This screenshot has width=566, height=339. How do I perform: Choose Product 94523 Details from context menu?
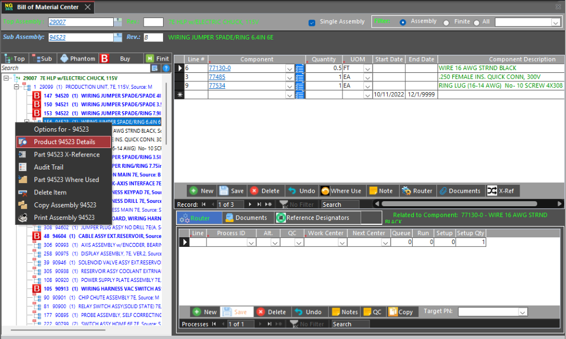pyautogui.click(x=64, y=142)
